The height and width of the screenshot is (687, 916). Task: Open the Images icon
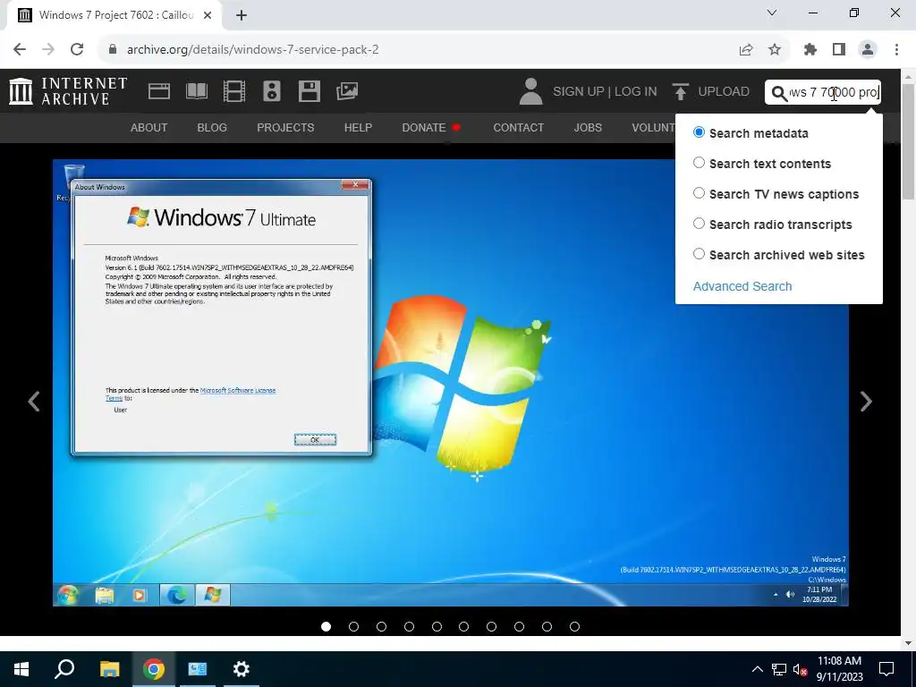(347, 91)
